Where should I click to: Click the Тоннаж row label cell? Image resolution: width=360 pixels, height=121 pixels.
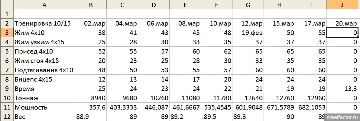[44, 98]
